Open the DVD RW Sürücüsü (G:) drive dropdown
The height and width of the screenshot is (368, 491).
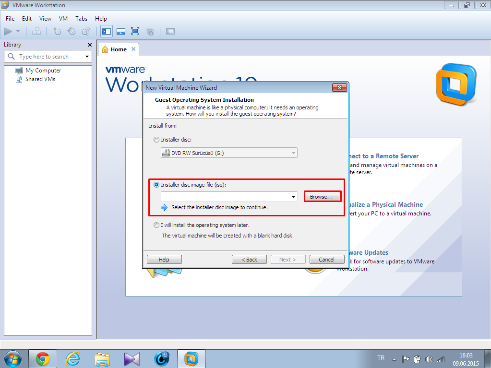click(x=229, y=153)
